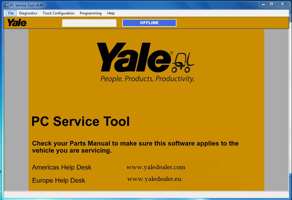
Task: Maximize the PC Service Tool window
Action: (271, 4)
